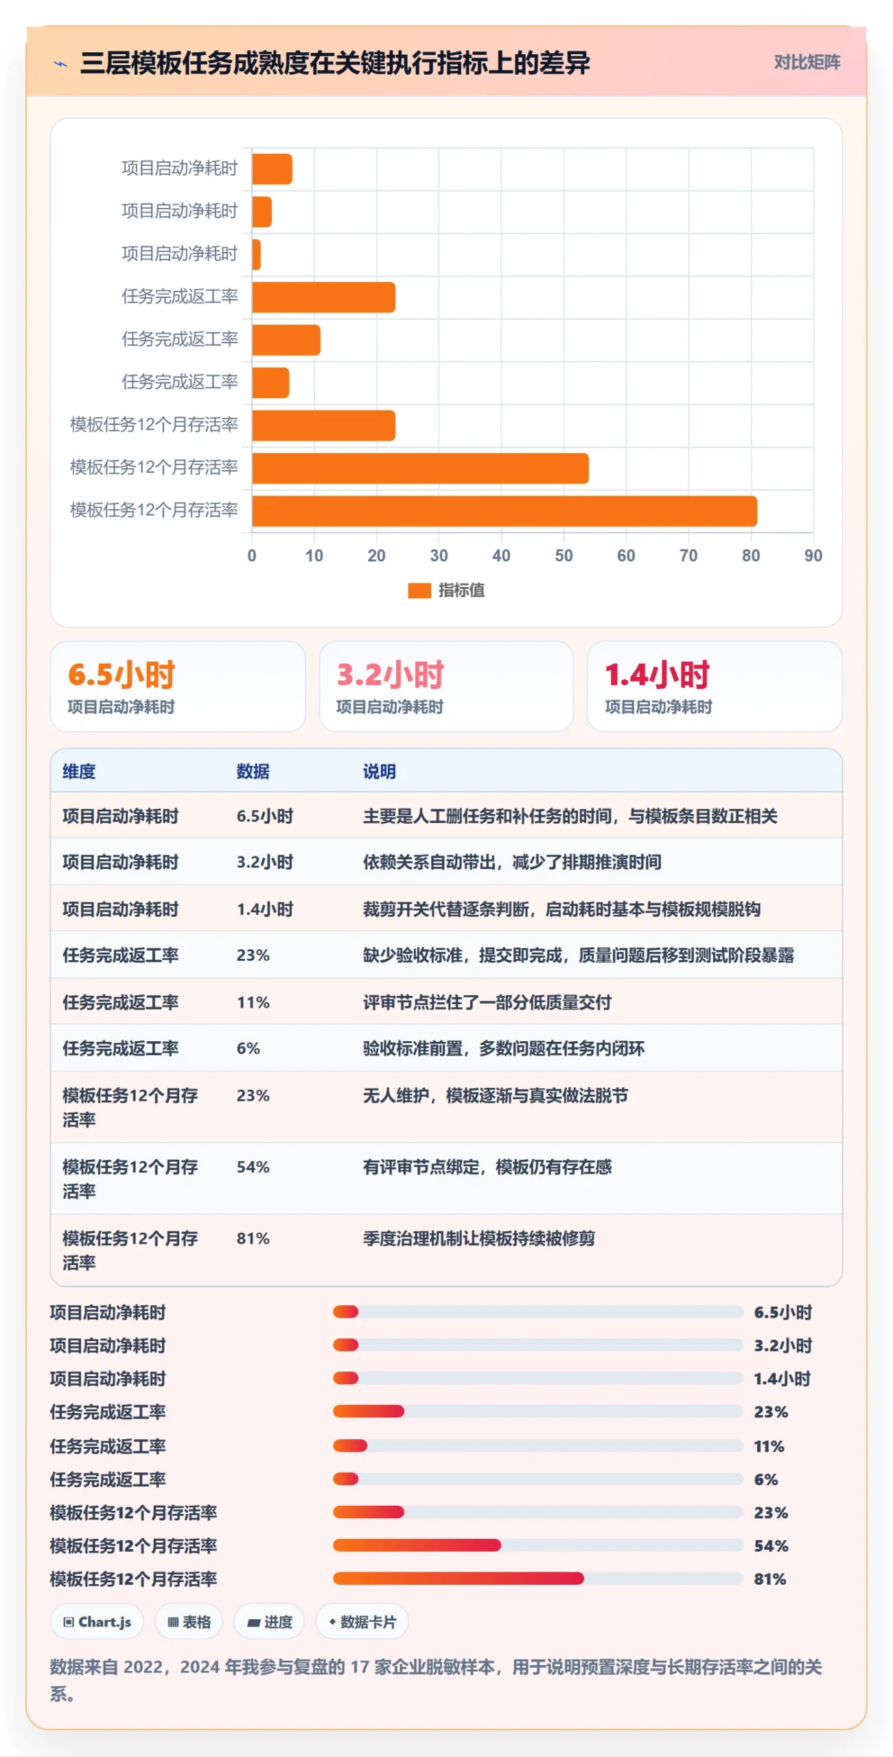Open the 3.2小时 data card
893x1757 pixels.
tap(446, 686)
